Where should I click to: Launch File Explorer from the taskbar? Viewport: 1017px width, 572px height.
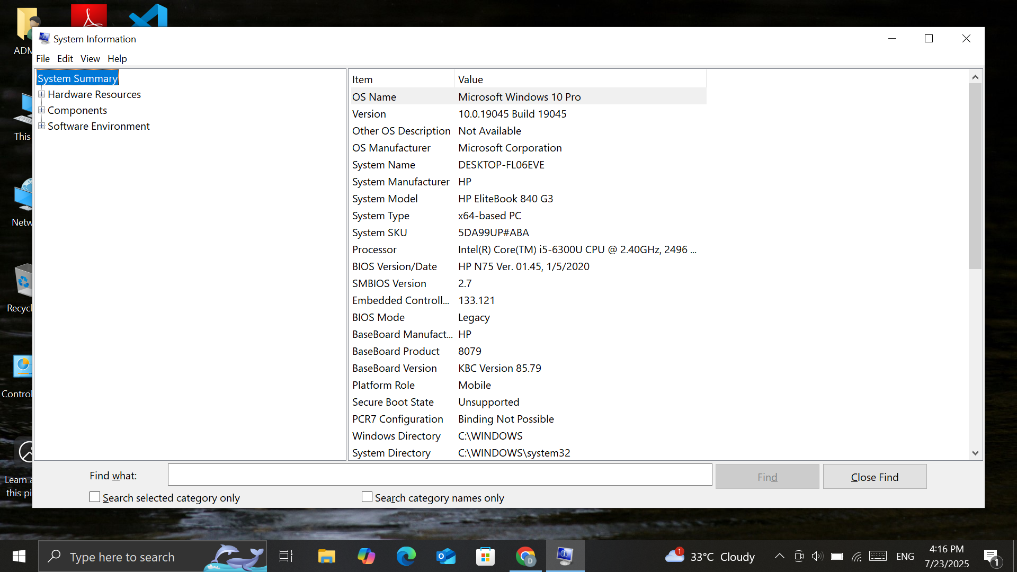[326, 556]
